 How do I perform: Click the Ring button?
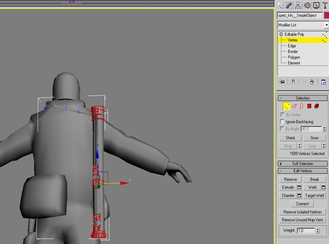[x=288, y=146]
